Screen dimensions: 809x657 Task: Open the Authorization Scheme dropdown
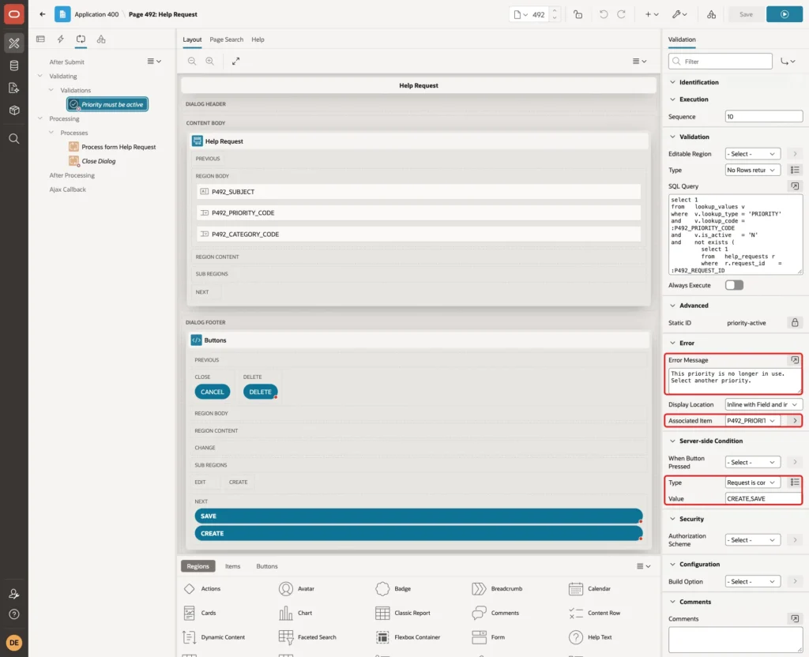(x=752, y=540)
